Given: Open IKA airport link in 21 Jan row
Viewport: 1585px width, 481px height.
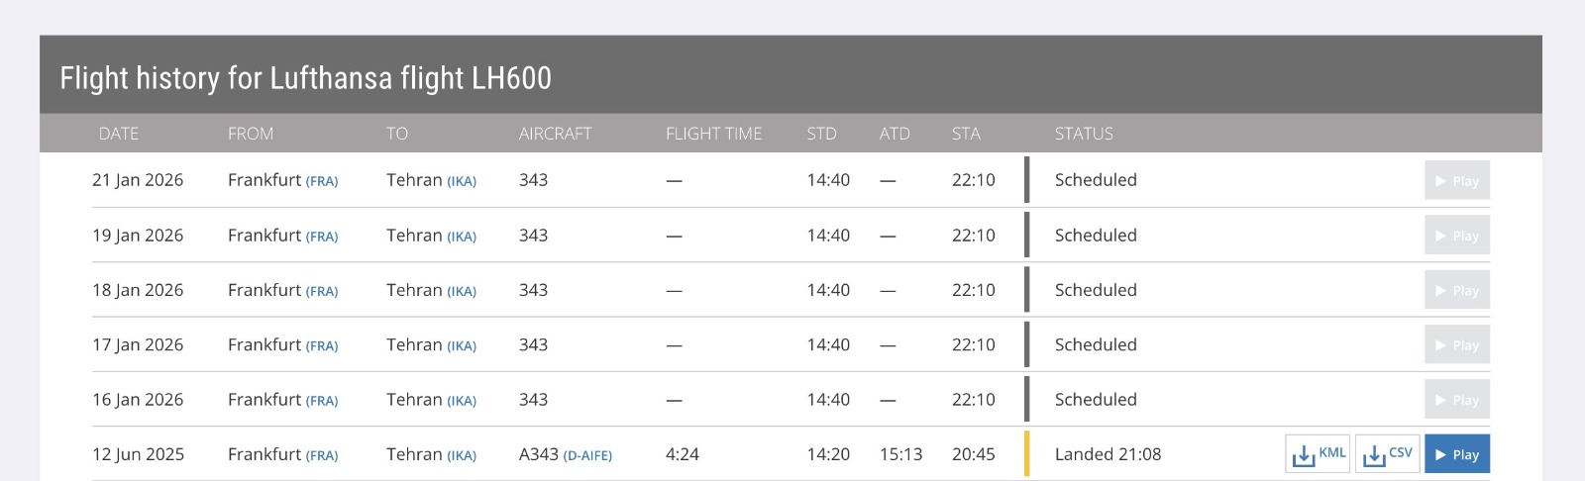Looking at the screenshot, I should coord(462,182).
